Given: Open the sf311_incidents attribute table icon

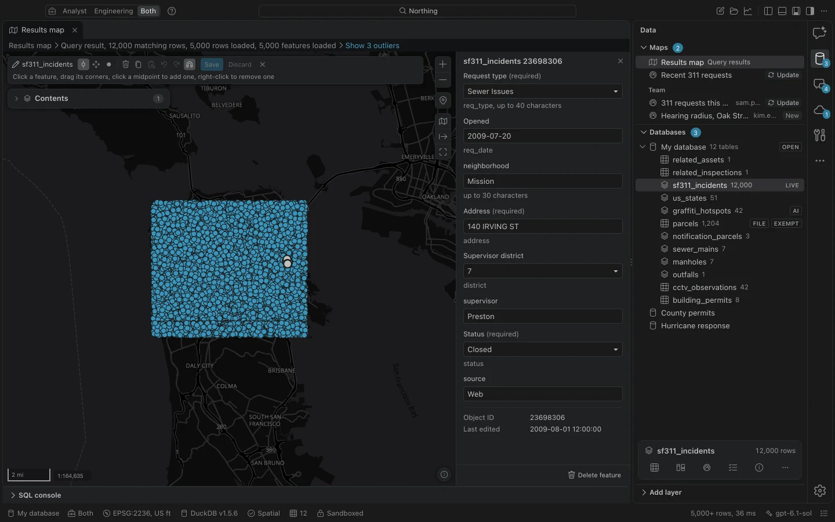Looking at the screenshot, I should click(655, 467).
